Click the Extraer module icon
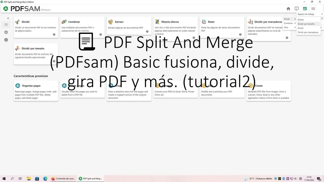The height and width of the screenshot is (182, 324). pyautogui.click(x=111, y=21)
